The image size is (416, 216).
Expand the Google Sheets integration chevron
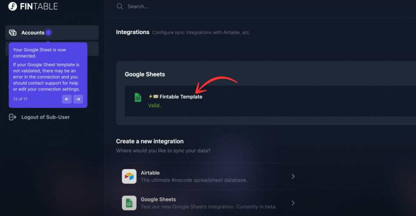pos(293,203)
